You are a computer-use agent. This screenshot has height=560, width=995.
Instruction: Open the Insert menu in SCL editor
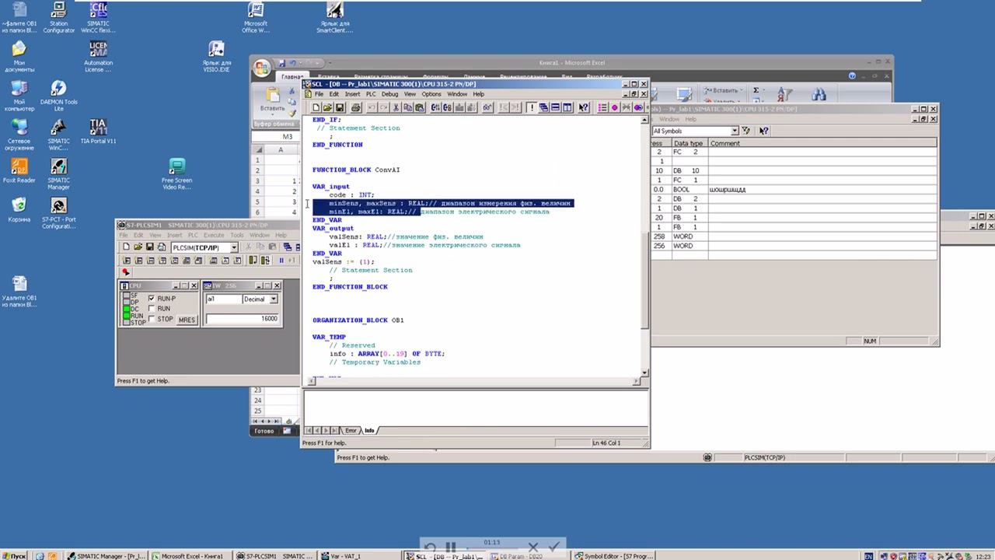(x=352, y=94)
